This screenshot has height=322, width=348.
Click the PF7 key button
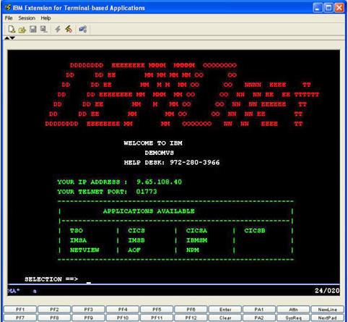[x=20, y=318]
